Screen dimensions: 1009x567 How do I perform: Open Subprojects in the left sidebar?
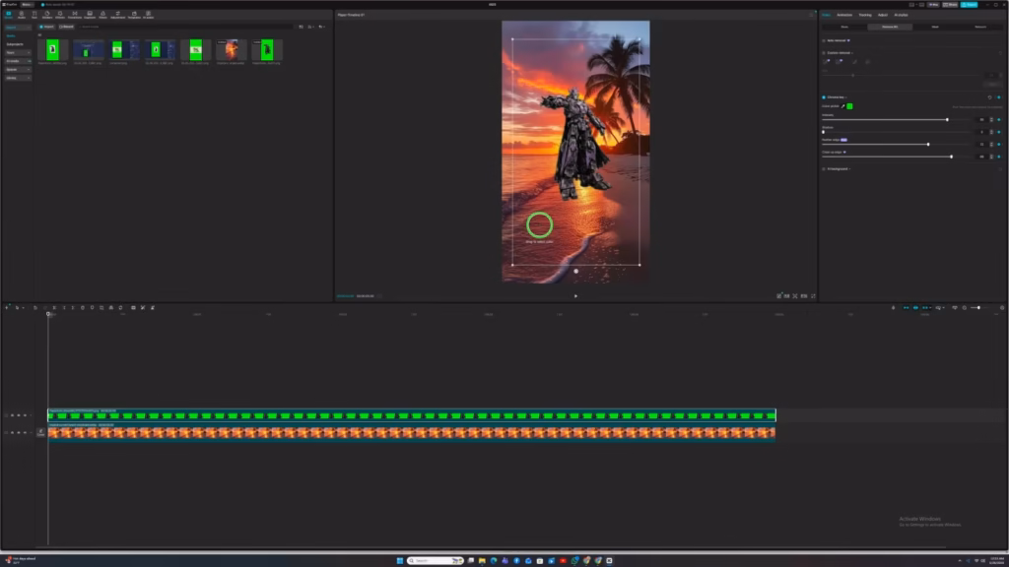pos(15,44)
